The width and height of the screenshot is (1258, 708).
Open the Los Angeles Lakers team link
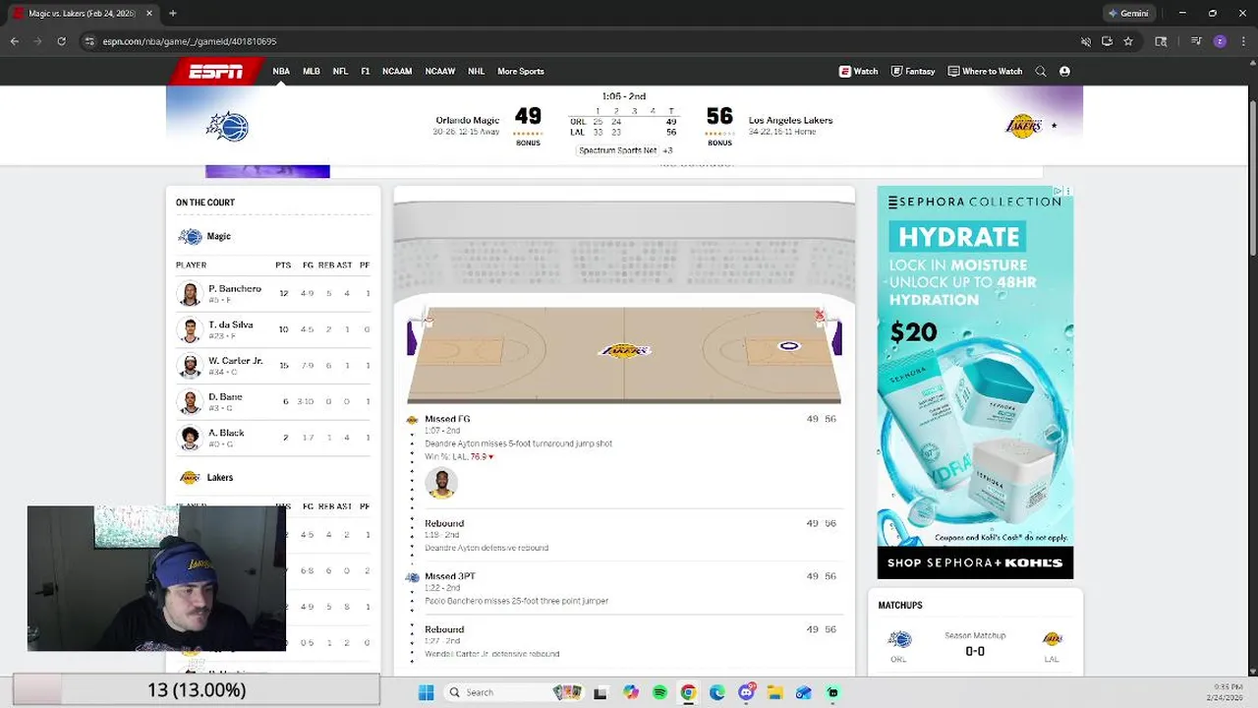pyautogui.click(x=790, y=120)
